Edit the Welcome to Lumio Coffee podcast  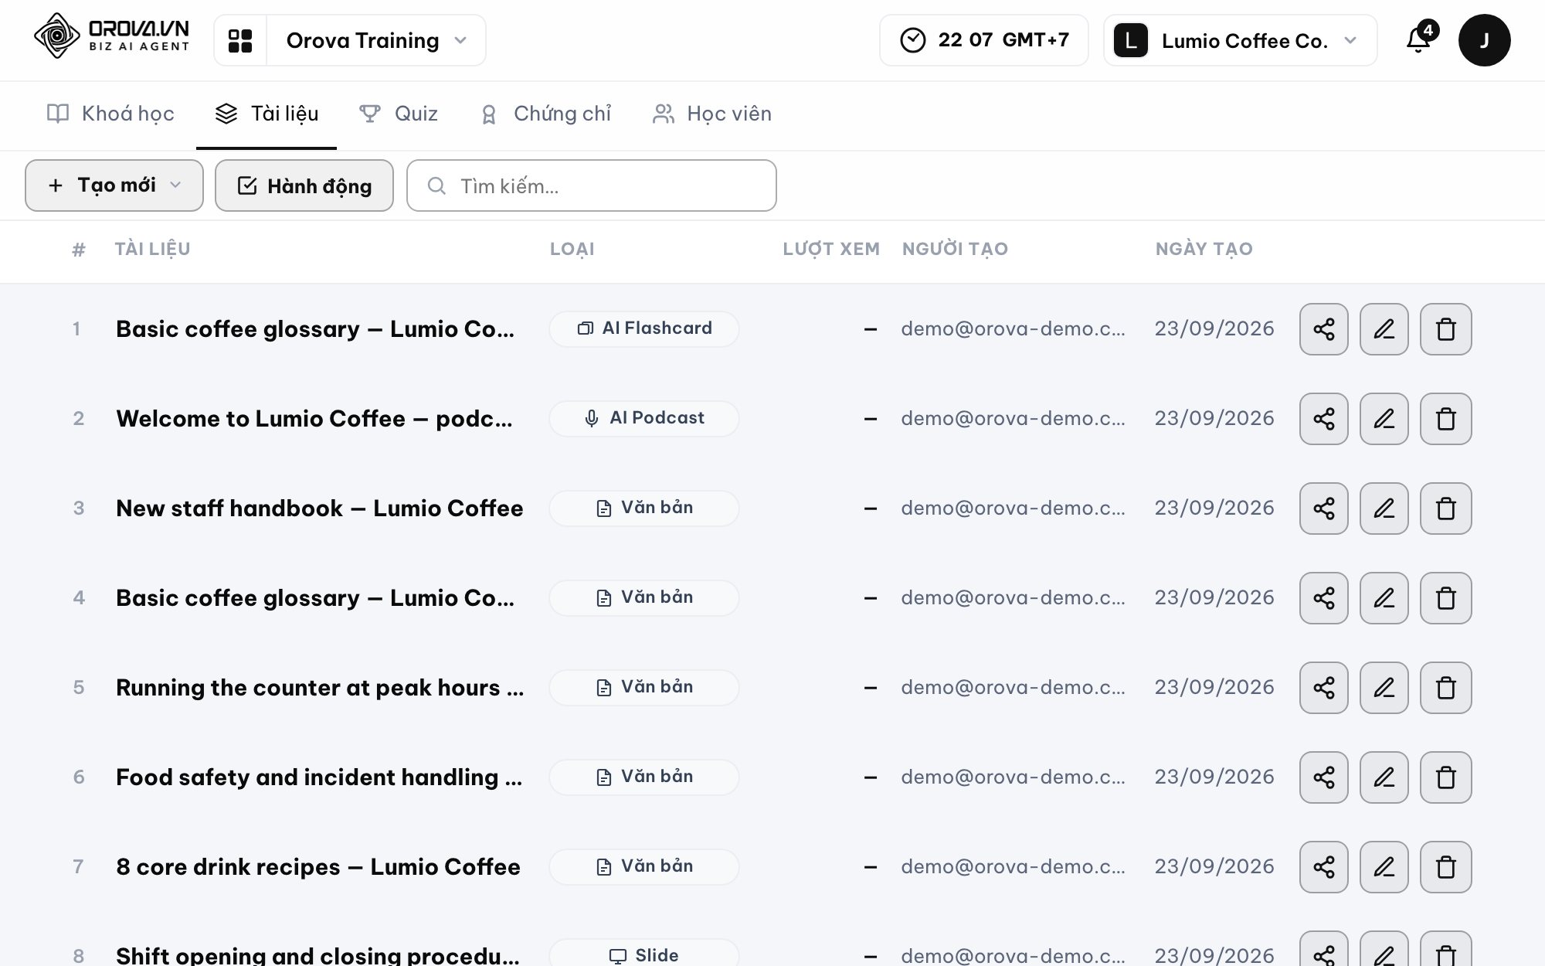pyautogui.click(x=1384, y=419)
